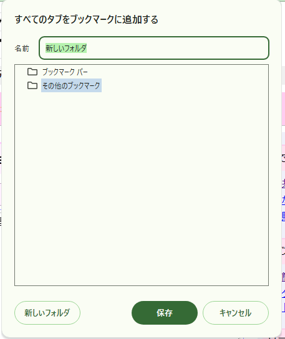Confirm adding all tabs via dark green 保存

click(x=165, y=313)
